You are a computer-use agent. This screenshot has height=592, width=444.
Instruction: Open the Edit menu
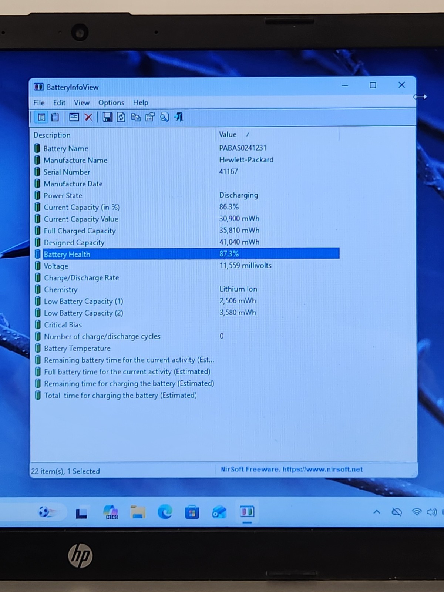click(x=59, y=103)
